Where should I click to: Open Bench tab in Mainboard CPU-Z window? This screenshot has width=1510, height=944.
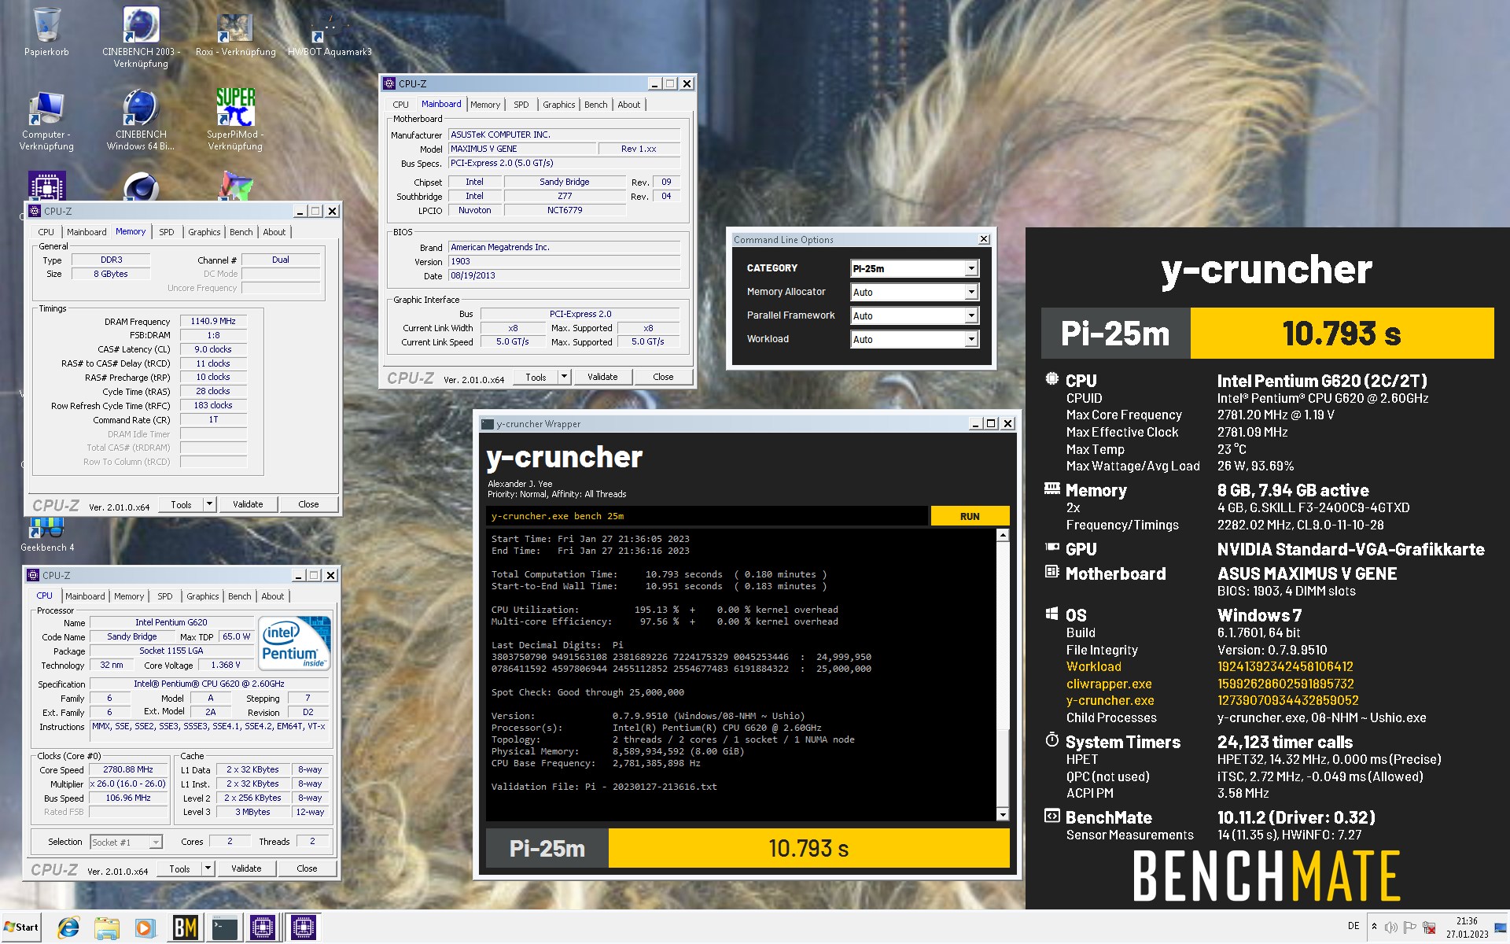(x=596, y=105)
